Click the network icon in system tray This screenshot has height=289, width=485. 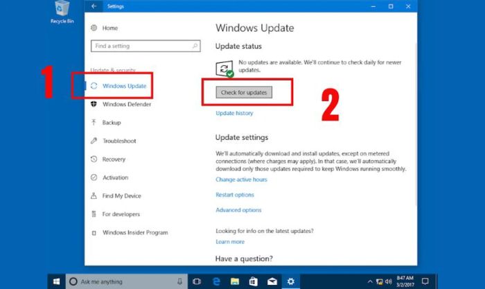click(x=379, y=281)
